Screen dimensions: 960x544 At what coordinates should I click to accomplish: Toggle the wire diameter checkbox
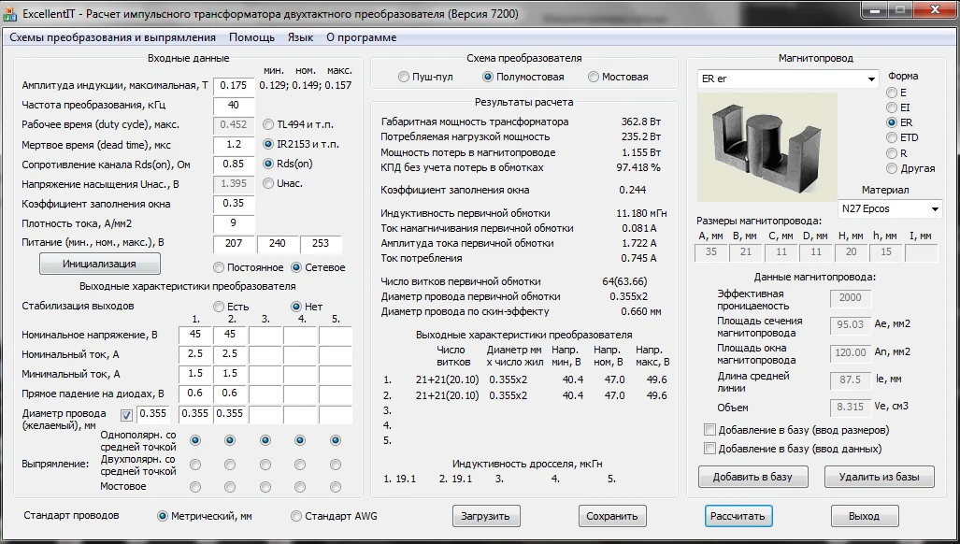click(x=126, y=415)
